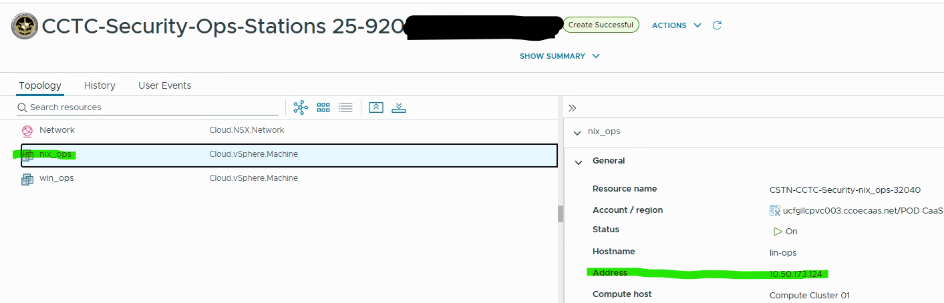944x303 pixels.
Task: Click the Network resource globe icon
Action: (x=27, y=131)
